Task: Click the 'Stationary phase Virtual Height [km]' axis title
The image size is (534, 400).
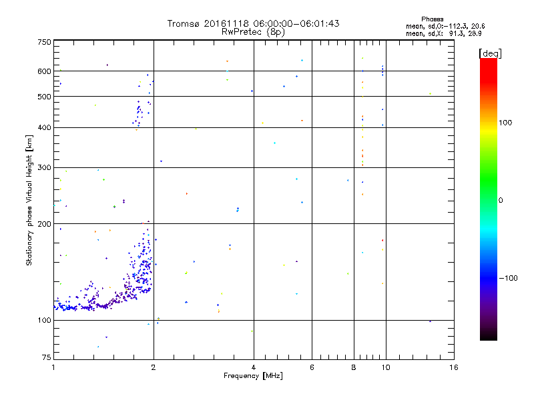Action: tap(29, 200)
